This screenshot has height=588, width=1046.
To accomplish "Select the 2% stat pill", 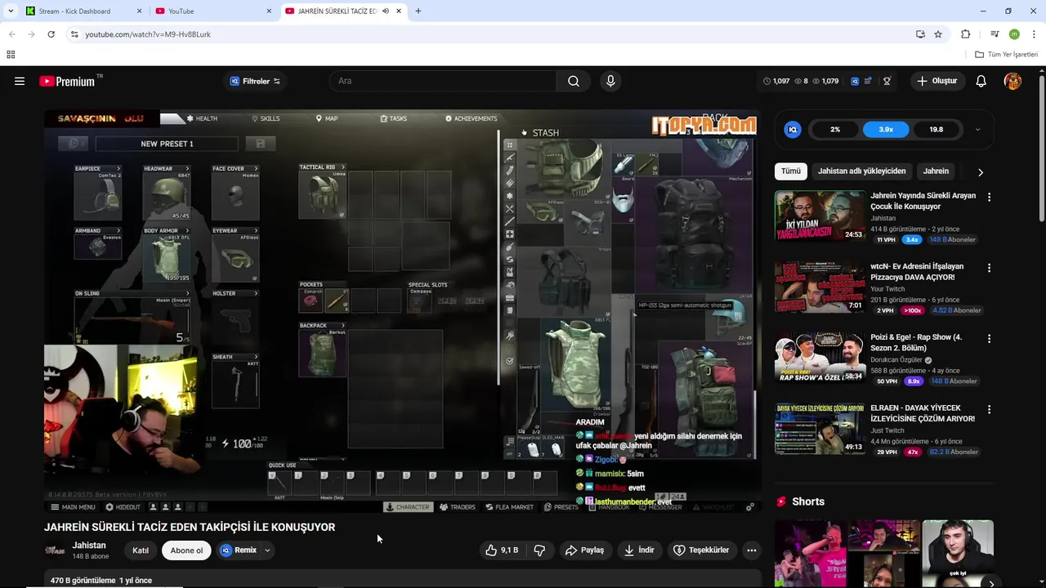I will click(835, 129).
